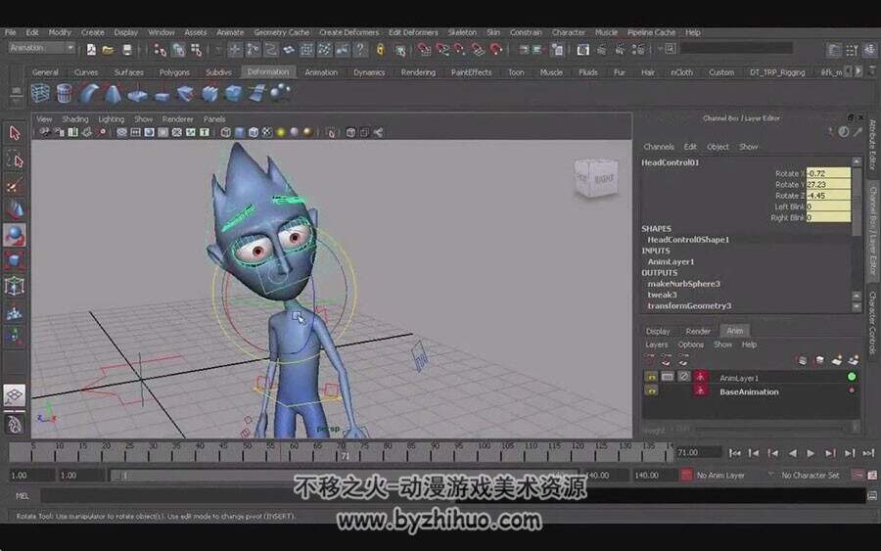Click the Bend deformer shelf icon
881x551 pixels.
pyautogui.click(x=89, y=93)
